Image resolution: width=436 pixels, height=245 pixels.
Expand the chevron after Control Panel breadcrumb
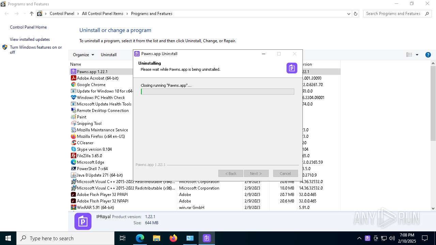78,14
